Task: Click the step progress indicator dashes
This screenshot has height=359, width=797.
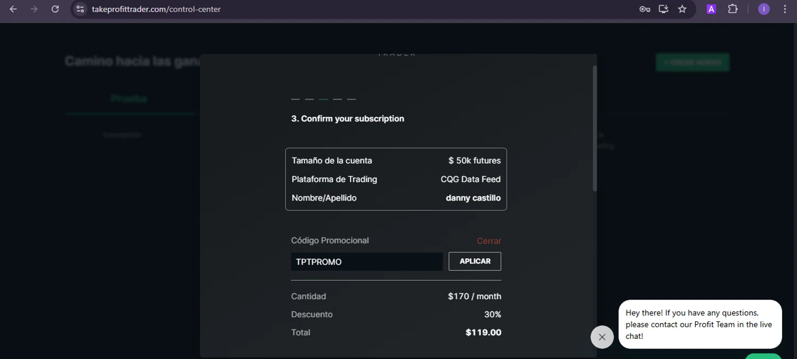Action: 324,99
